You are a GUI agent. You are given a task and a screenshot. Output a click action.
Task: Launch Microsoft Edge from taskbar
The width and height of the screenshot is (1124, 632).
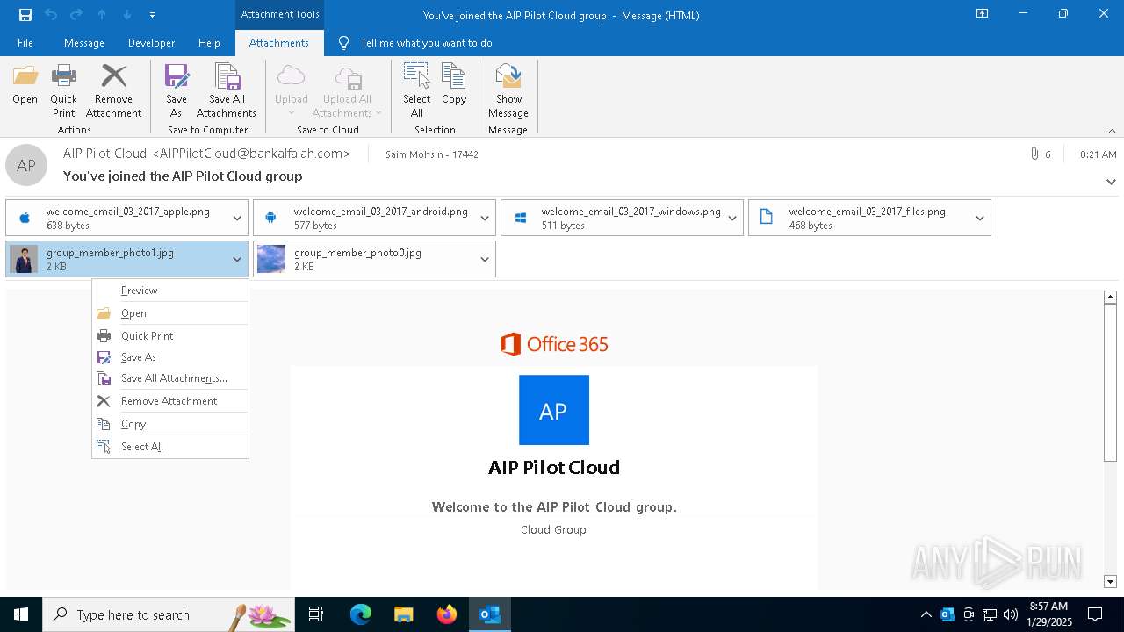[361, 614]
